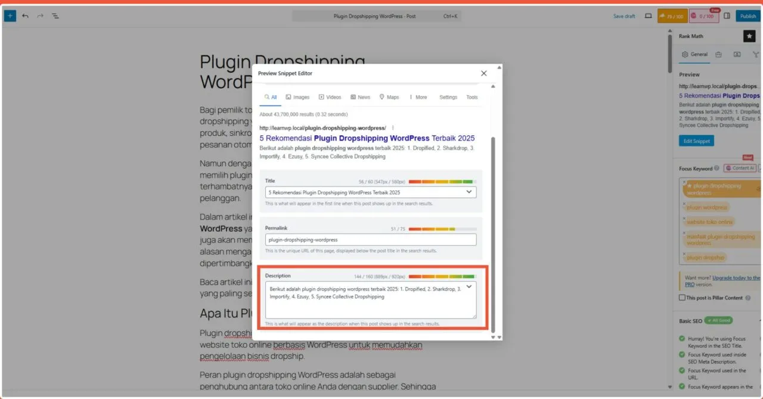Viewport: 763px width, 399px height.
Task: Open the block inserter with the plus icon
Action: click(10, 15)
